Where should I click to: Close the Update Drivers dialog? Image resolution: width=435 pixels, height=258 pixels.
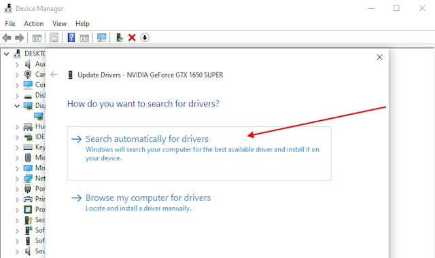pos(379,57)
